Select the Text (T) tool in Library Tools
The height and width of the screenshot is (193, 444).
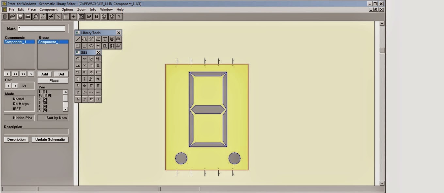coord(105,39)
